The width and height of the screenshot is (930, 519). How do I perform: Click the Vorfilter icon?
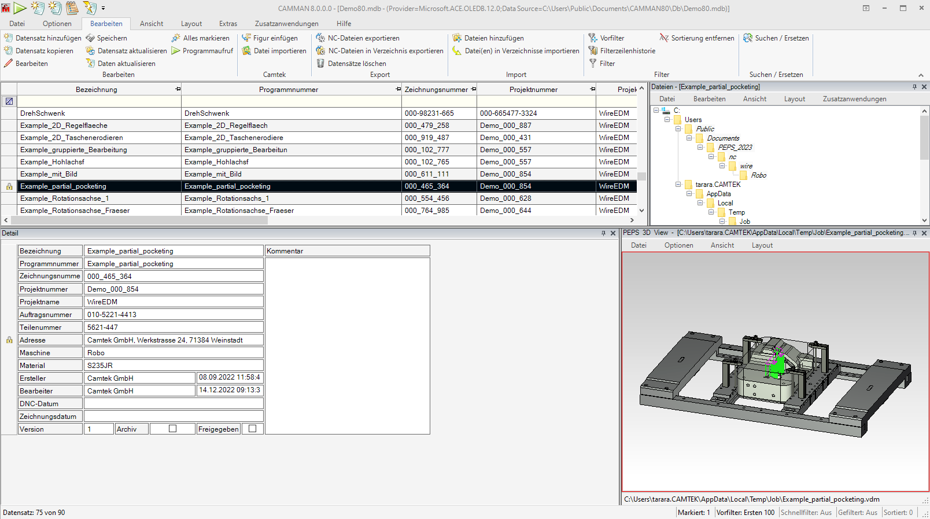point(593,38)
